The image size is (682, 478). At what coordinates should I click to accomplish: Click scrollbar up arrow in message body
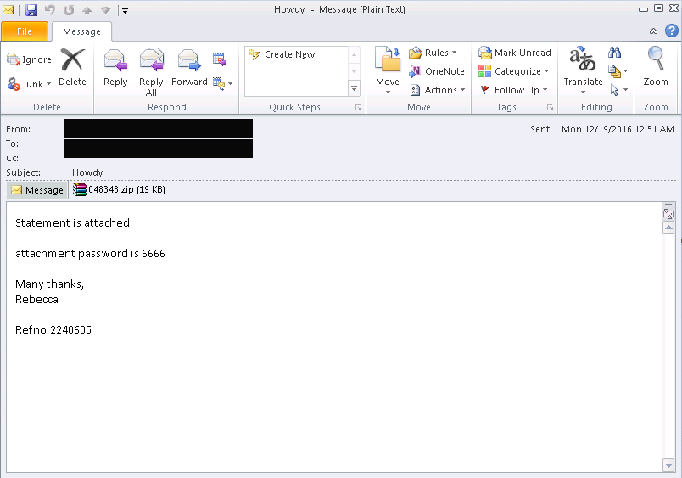coord(668,228)
